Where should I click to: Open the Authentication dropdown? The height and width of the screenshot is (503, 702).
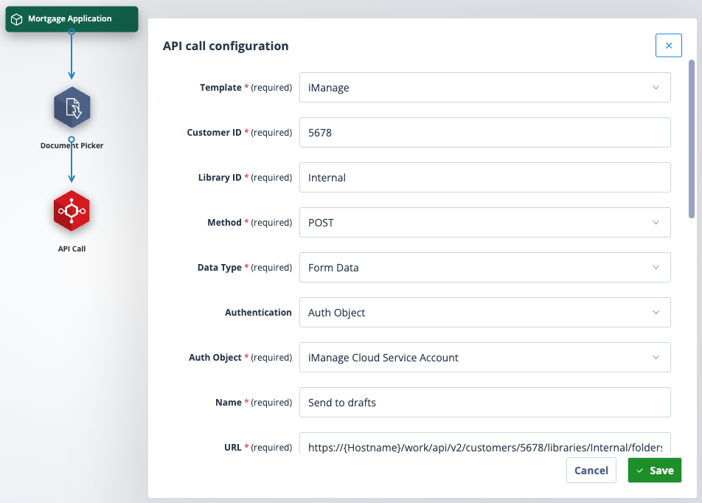pos(485,312)
